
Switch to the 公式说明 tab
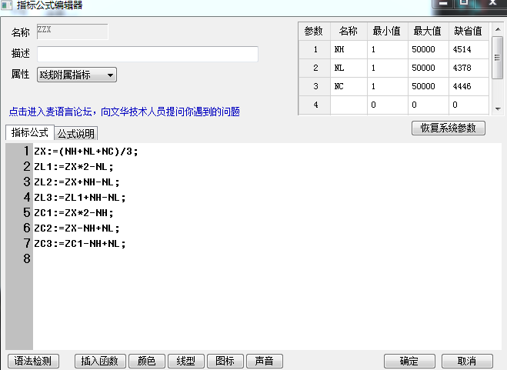(x=76, y=134)
